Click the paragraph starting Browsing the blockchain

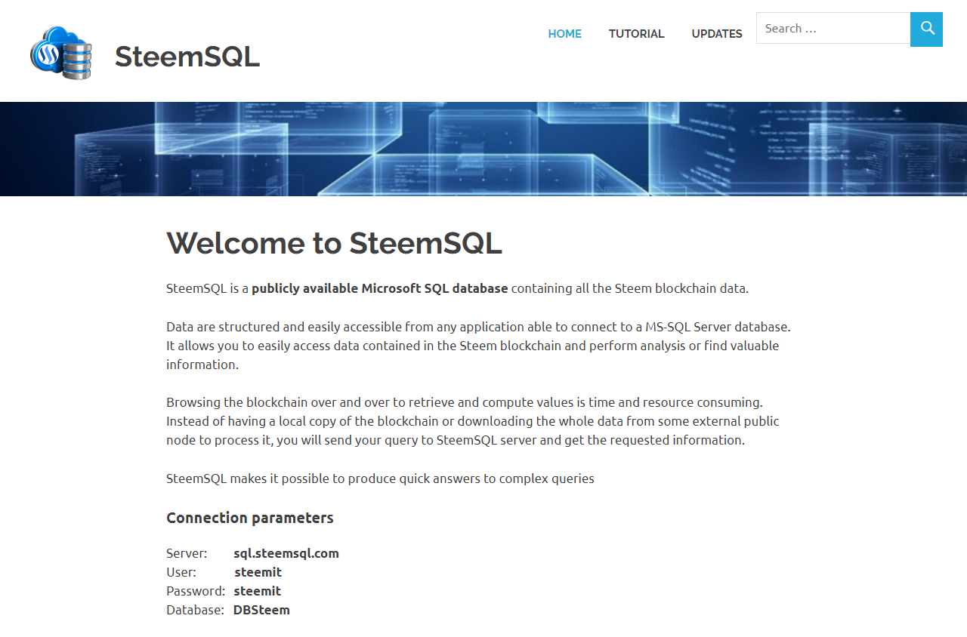[473, 421]
